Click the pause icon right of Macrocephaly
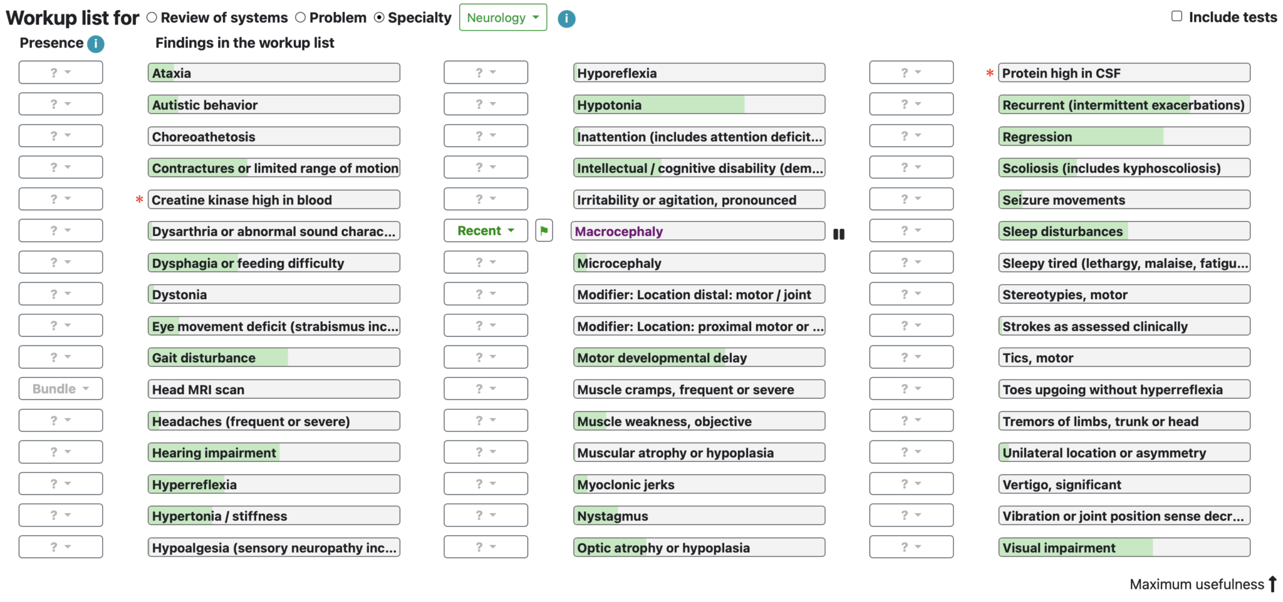 [839, 234]
